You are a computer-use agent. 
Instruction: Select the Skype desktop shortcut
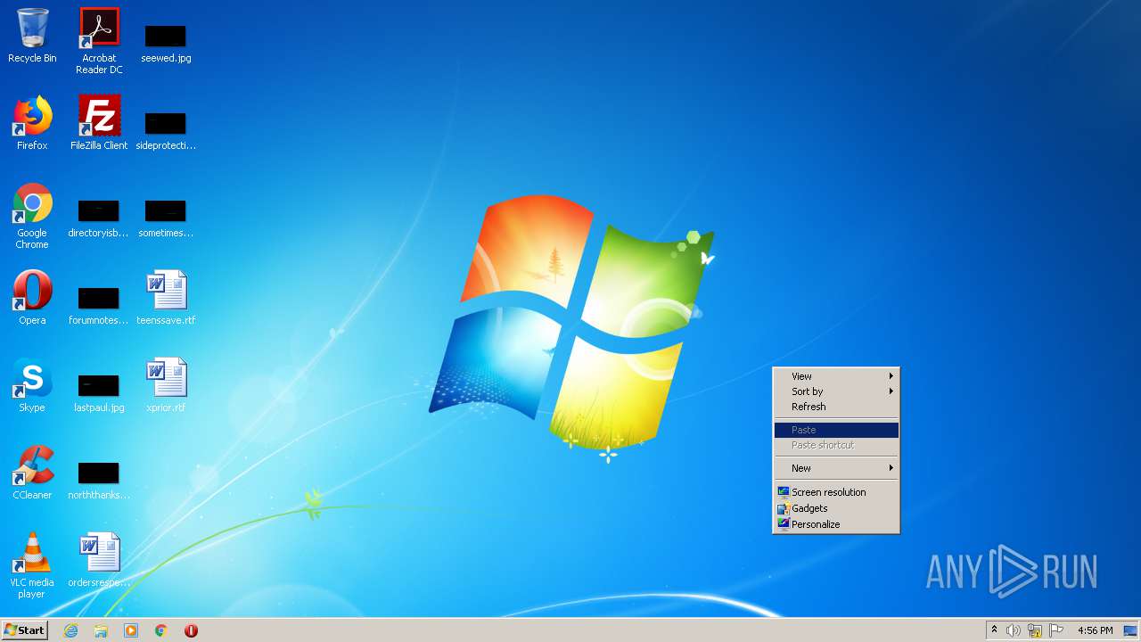(32, 385)
